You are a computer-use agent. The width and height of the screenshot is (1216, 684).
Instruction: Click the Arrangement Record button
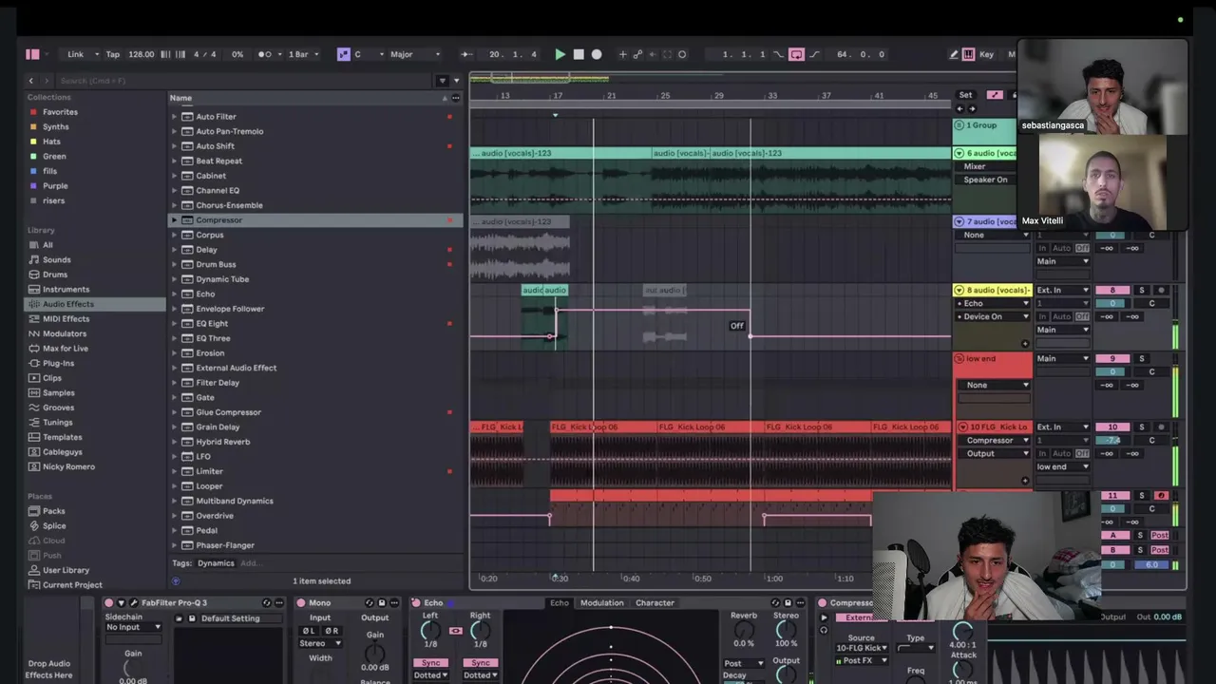point(597,54)
